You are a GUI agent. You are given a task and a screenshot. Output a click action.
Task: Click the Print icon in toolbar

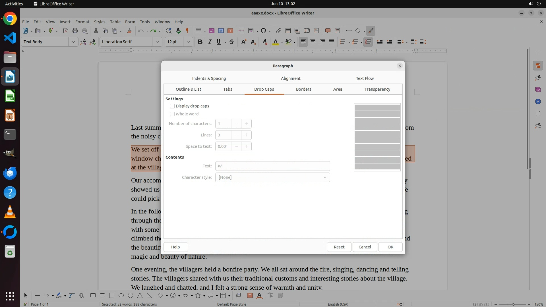[75, 31]
